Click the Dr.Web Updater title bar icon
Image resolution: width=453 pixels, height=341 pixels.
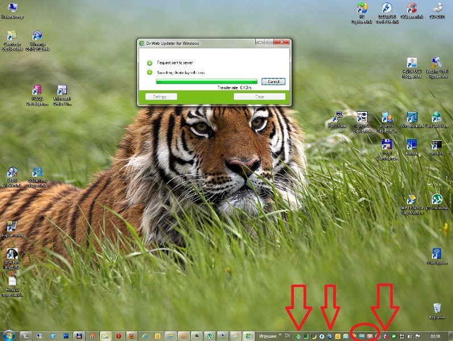pyautogui.click(x=142, y=43)
